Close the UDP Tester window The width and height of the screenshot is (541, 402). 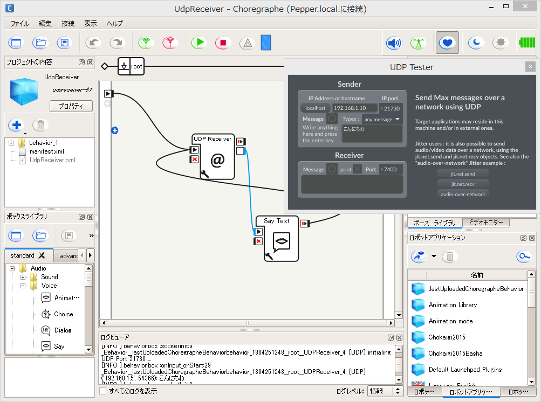[x=530, y=66]
